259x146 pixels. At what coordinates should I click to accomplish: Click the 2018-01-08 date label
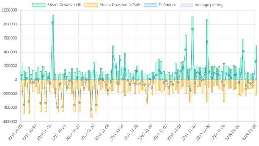coord(249,133)
